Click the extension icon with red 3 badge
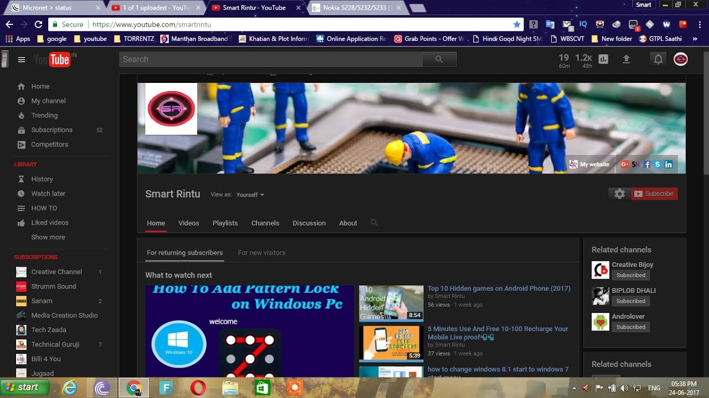709x398 pixels. [634, 25]
